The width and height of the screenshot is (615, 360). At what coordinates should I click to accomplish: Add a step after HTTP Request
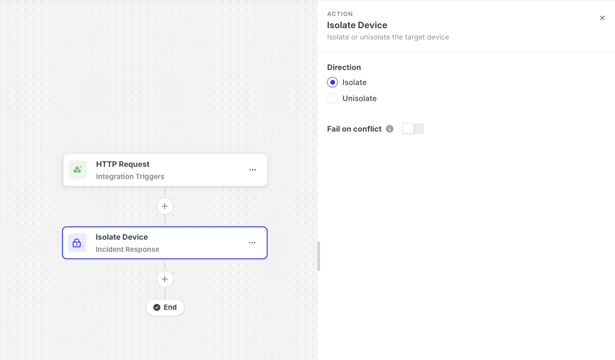[165, 206]
